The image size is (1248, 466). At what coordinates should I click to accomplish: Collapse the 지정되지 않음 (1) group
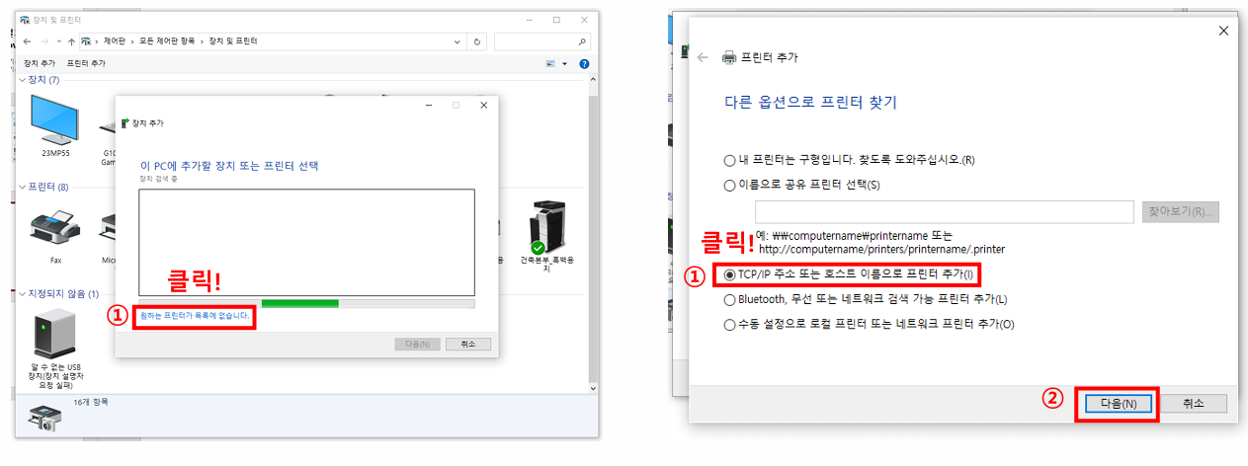[x=24, y=294]
